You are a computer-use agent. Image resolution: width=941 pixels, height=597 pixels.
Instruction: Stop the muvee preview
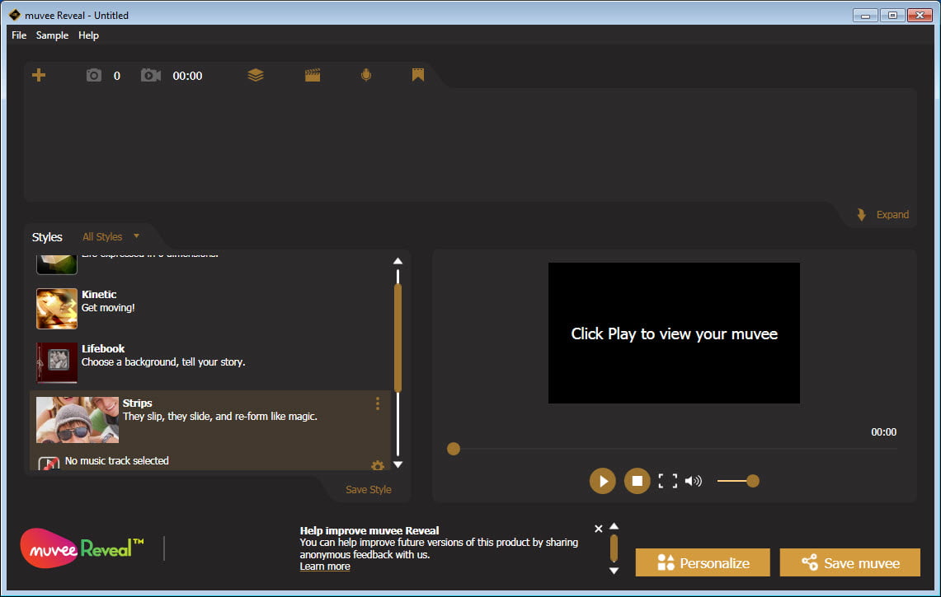(x=638, y=481)
